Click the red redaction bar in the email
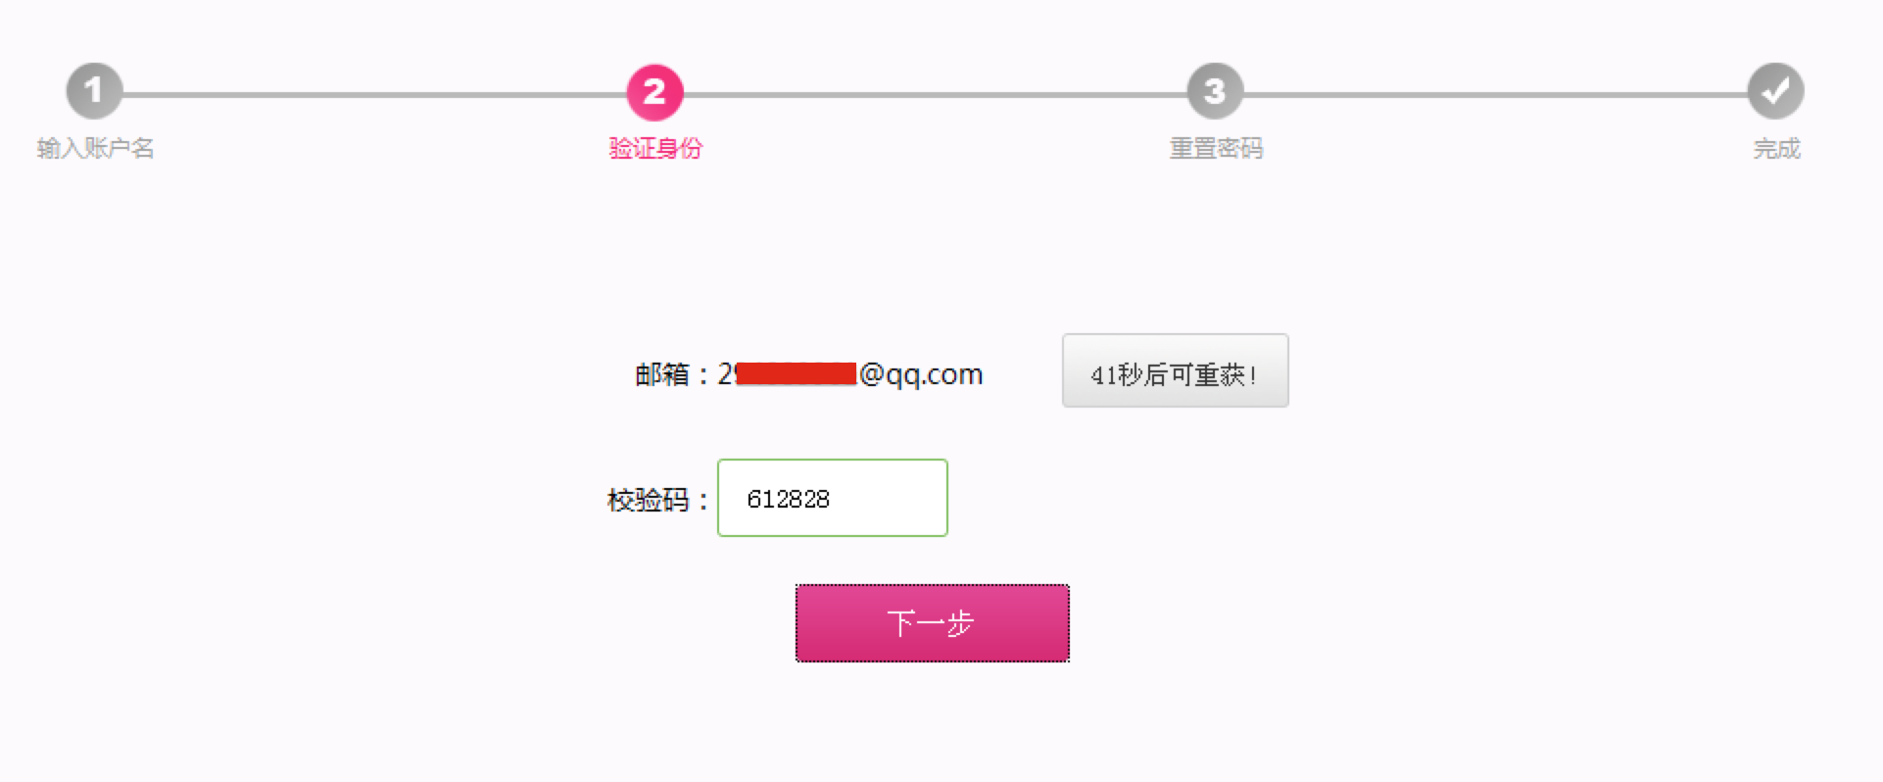This screenshot has height=782, width=1883. (797, 373)
